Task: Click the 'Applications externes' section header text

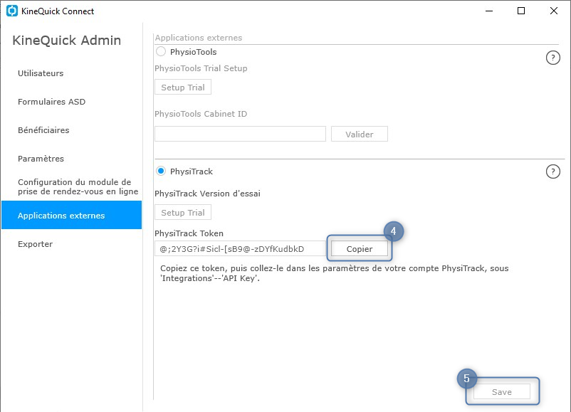Action: tap(199, 38)
